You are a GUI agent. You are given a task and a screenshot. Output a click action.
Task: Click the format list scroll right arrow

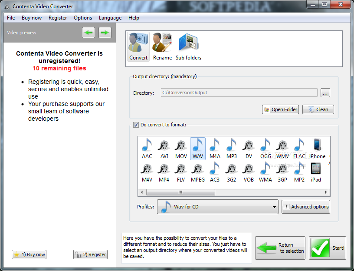click(326, 192)
